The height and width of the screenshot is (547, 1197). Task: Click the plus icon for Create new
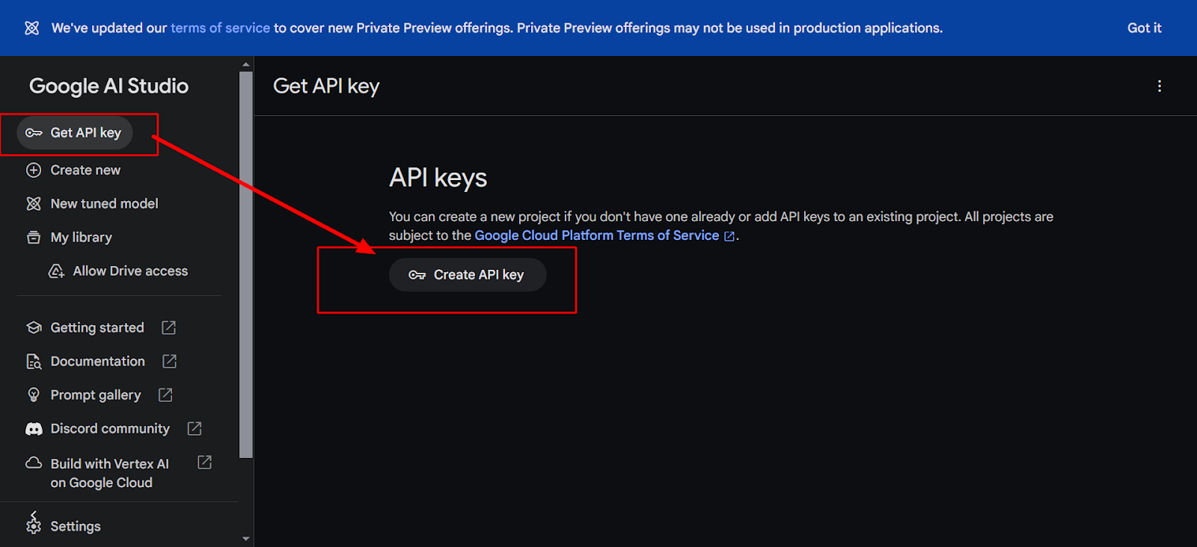pyautogui.click(x=34, y=170)
